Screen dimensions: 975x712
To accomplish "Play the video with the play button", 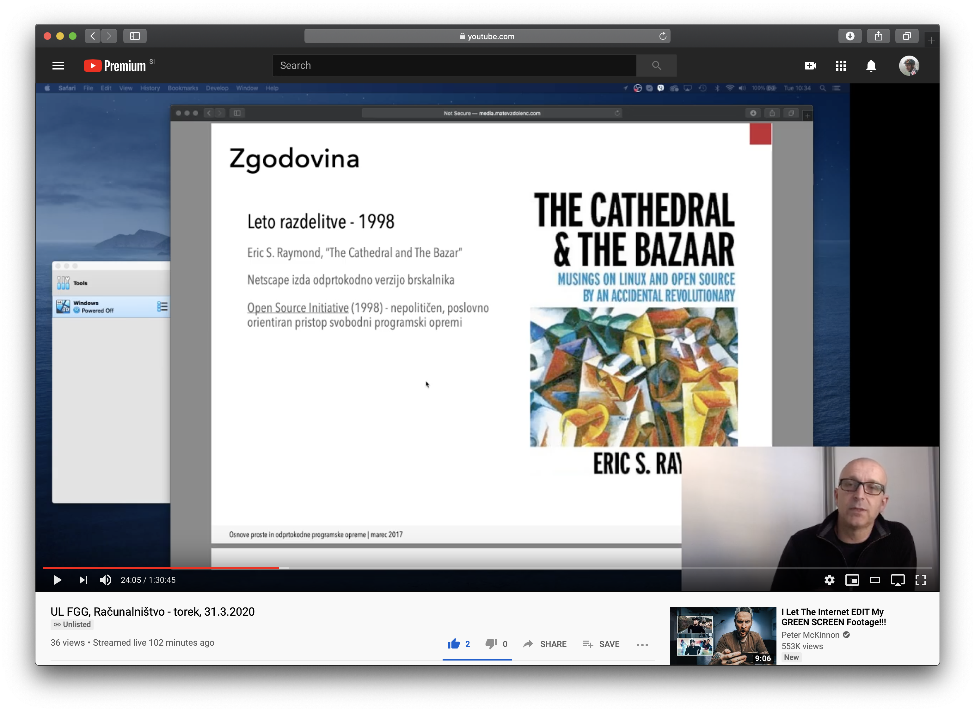I will (57, 580).
